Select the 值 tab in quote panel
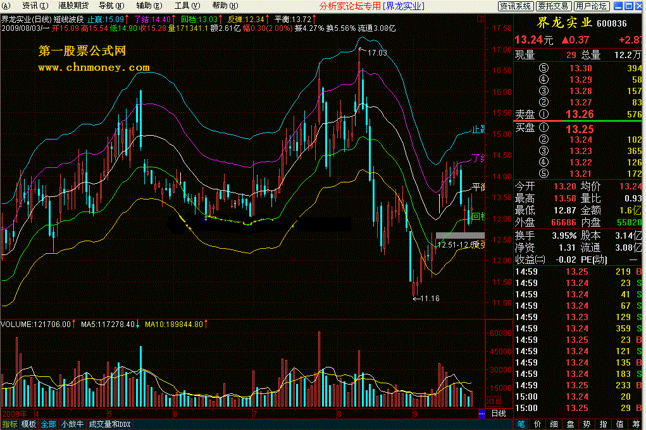646x430 pixels. pyautogui.click(x=619, y=424)
